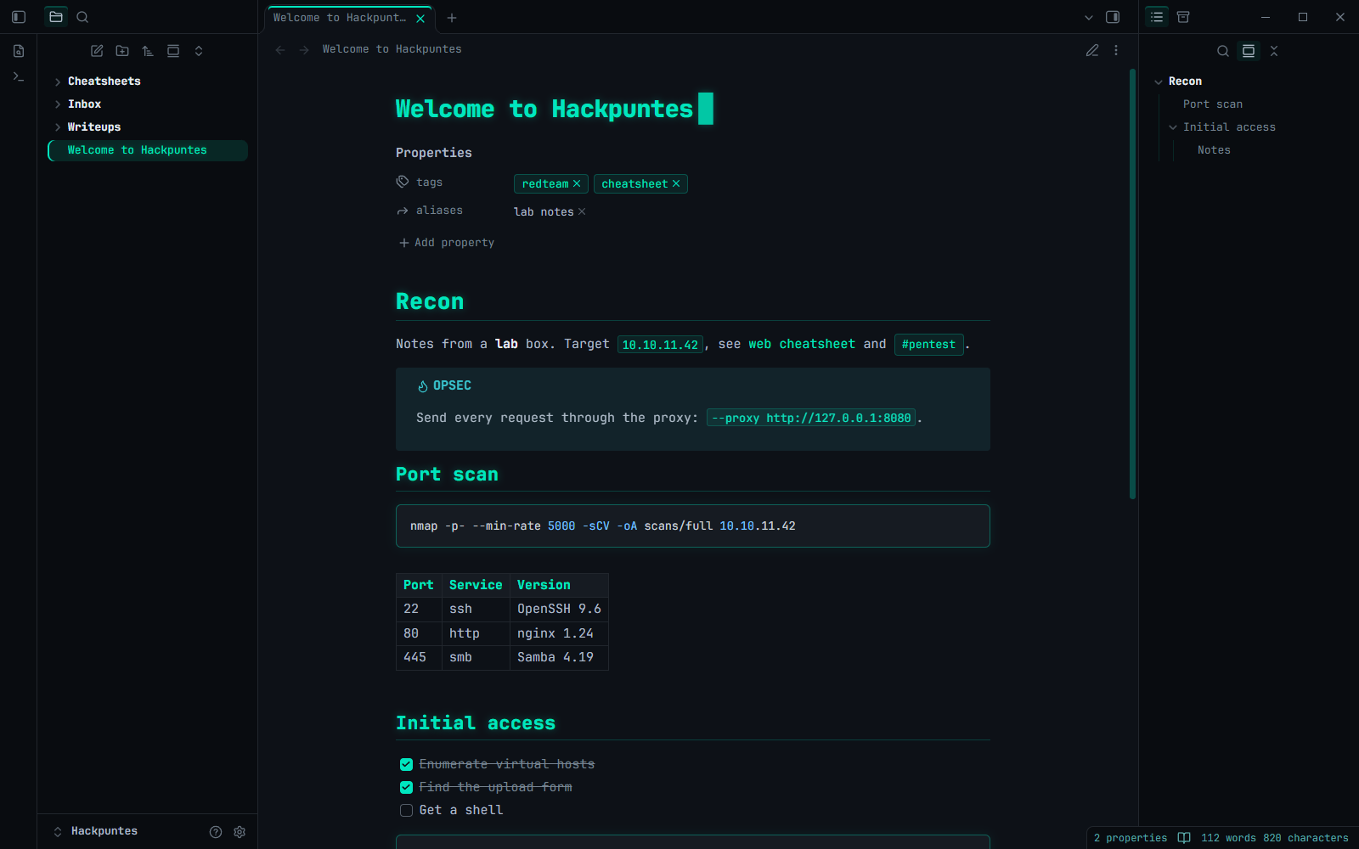The image size is (1359, 849).
Task: Open vault settings gear icon
Action: (240, 832)
